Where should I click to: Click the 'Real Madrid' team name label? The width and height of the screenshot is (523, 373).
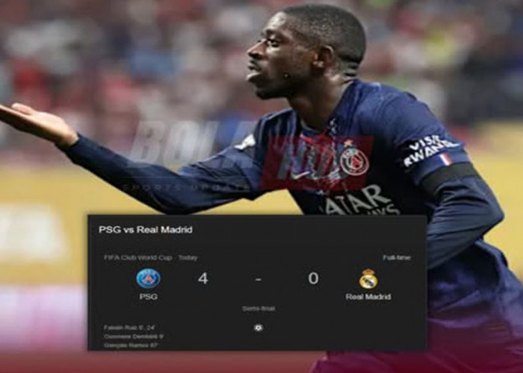coord(368,296)
